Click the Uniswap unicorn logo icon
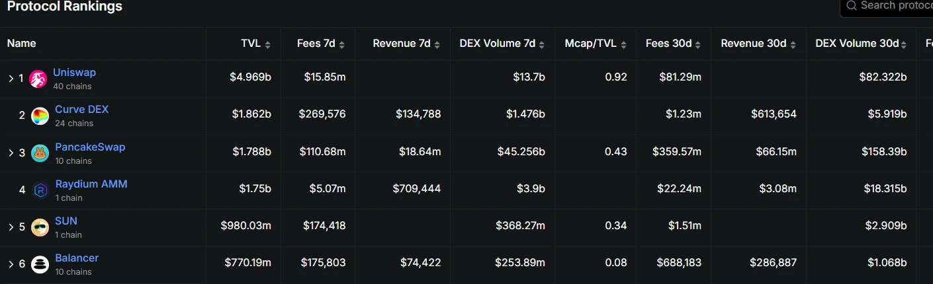The width and height of the screenshot is (933, 284). pyautogui.click(x=38, y=79)
